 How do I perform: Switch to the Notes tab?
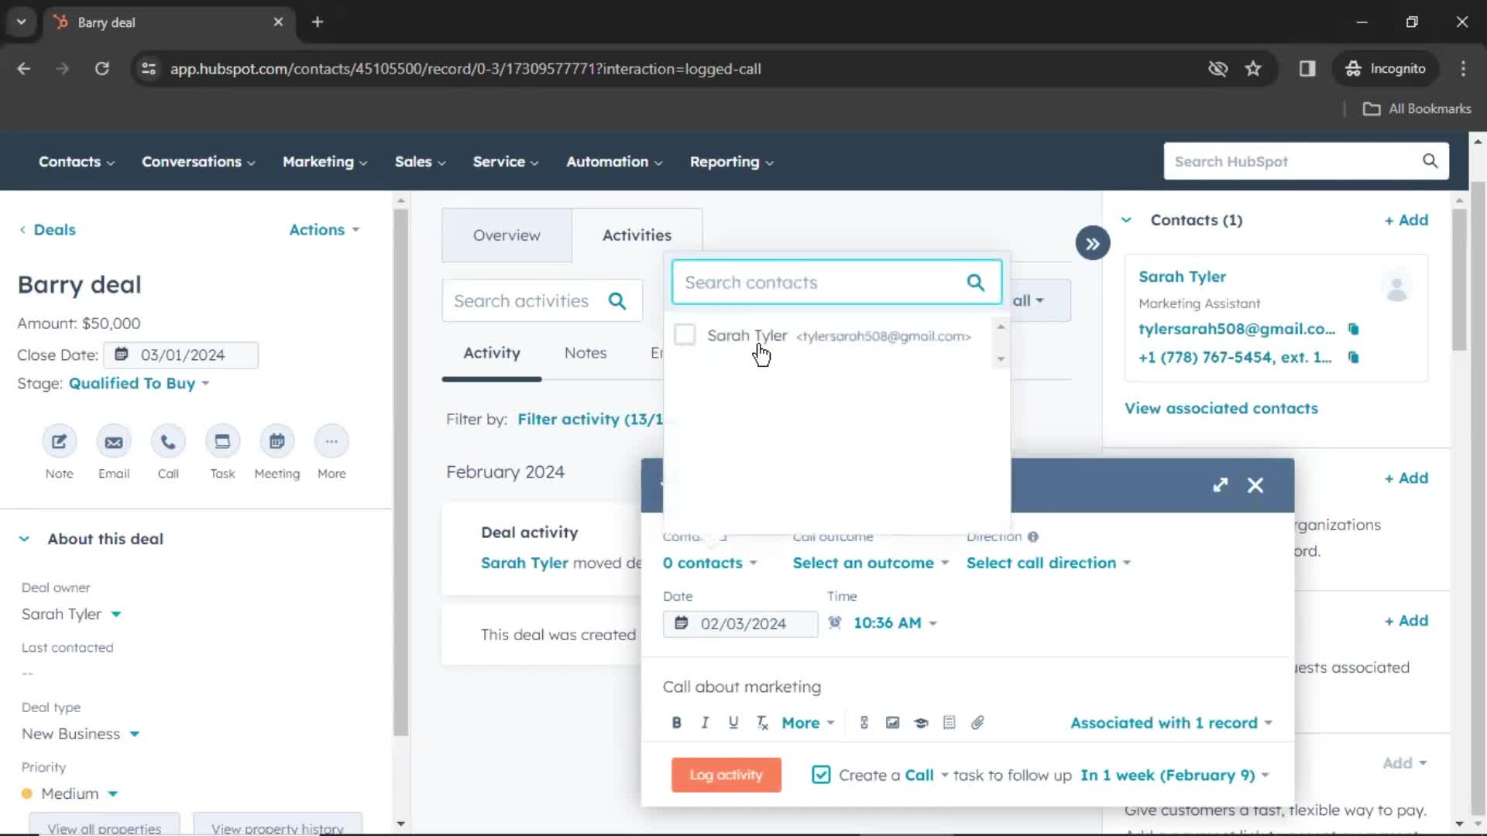pyautogui.click(x=586, y=352)
